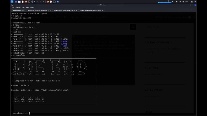Click the .bashrc file name
The width and height of the screenshot is (207, 116).
tap(64, 39)
